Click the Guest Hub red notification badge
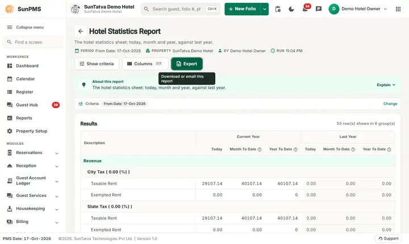The height and width of the screenshot is (244, 409). coord(56,105)
